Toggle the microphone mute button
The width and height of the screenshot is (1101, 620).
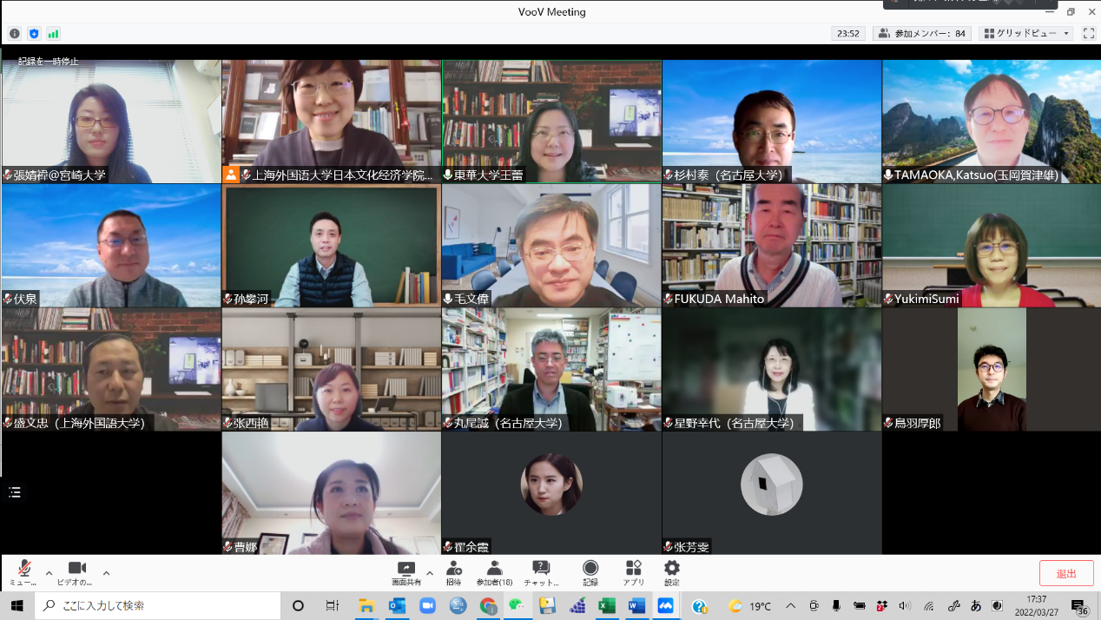[x=24, y=572]
